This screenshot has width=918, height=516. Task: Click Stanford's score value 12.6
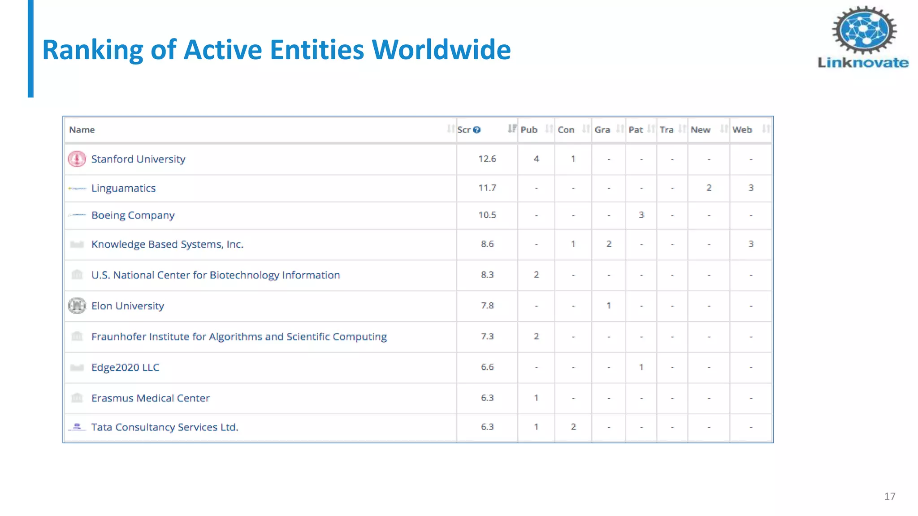(x=487, y=159)
